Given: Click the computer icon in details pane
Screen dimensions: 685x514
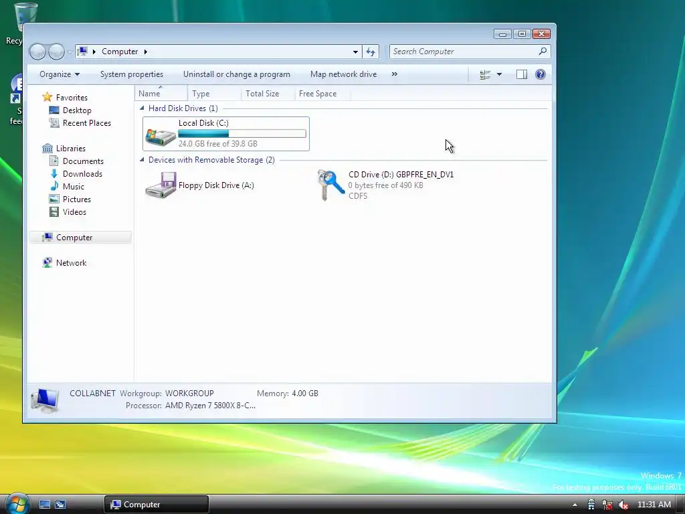Looking at the screenshot, I should pos(45,400).
